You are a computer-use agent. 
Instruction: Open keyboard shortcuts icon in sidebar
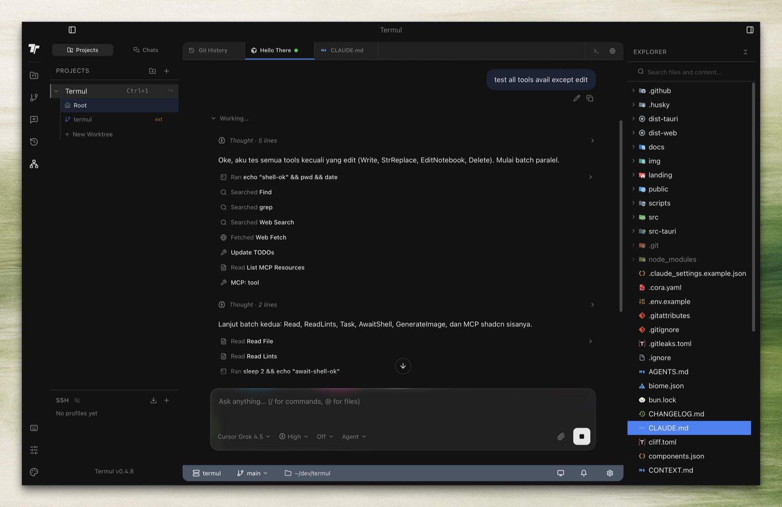34,428
